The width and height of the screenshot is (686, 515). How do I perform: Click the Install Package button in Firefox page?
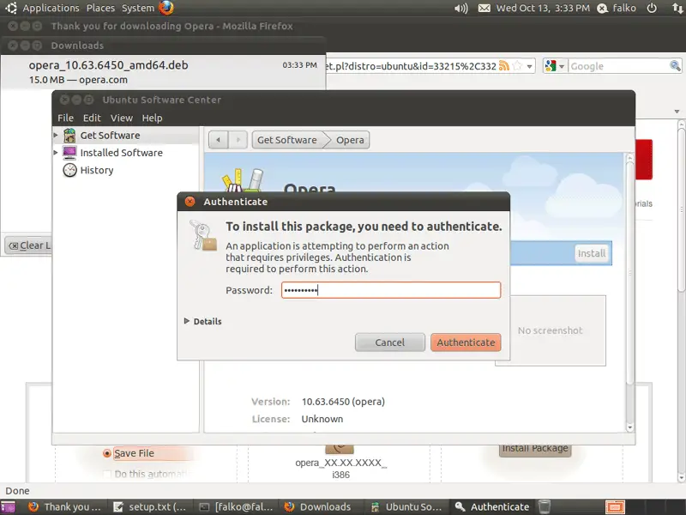coord(535,449)
